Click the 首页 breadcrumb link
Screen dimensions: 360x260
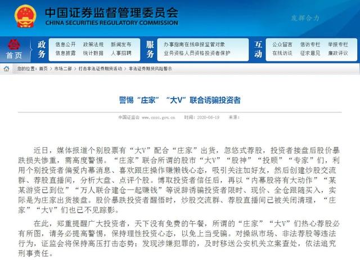coord(43,69)
